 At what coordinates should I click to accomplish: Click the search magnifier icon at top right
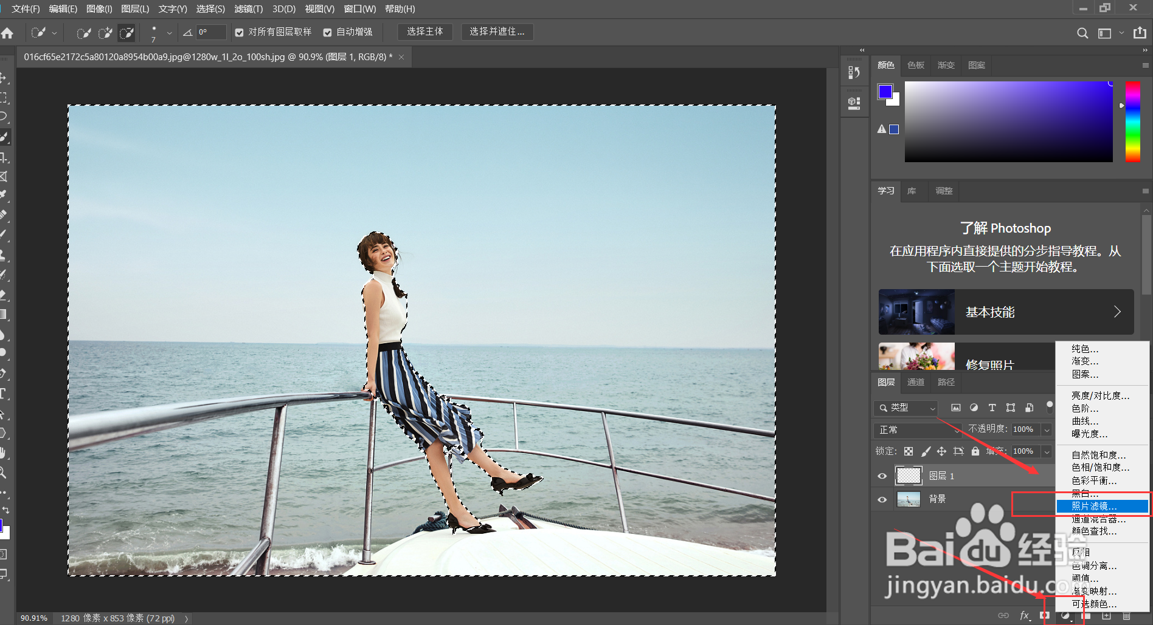pos(1082,33)
